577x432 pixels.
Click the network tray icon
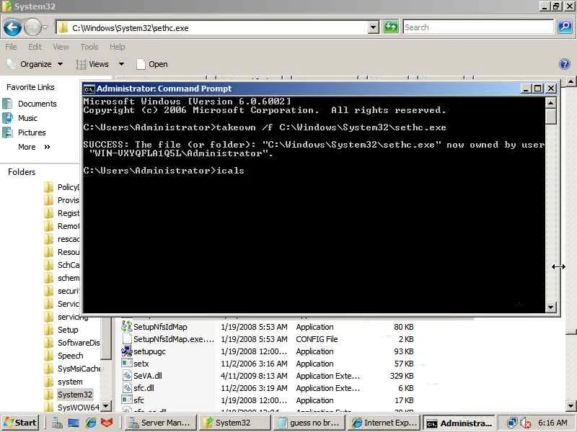coord(512,423)
